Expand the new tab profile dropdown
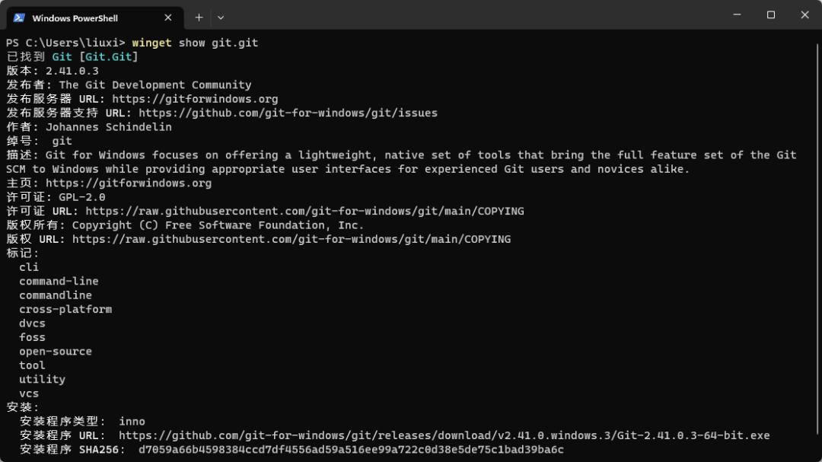Image resolution: width=822 pixels, height=462 pixels. 221,18
